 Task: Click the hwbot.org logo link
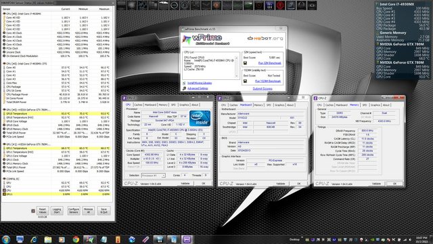point(265,39)
